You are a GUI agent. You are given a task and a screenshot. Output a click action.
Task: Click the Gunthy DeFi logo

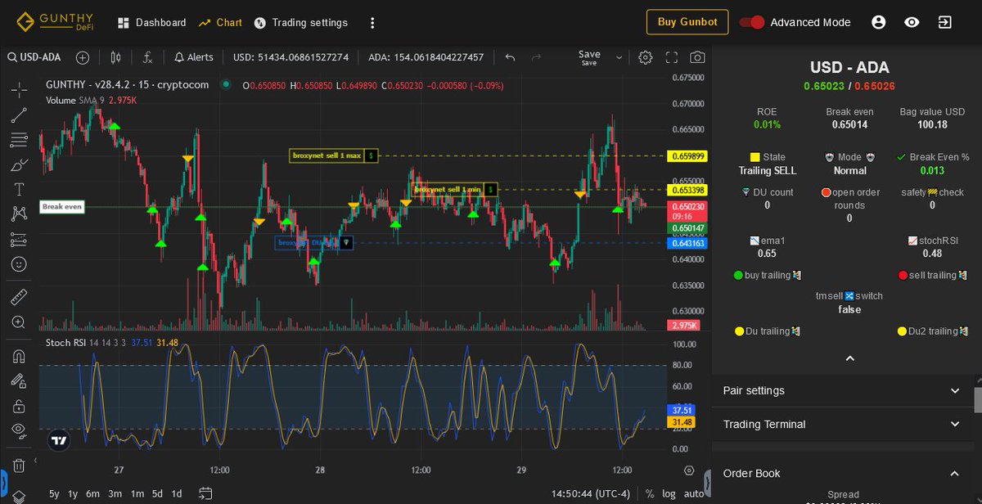point(55,22)
